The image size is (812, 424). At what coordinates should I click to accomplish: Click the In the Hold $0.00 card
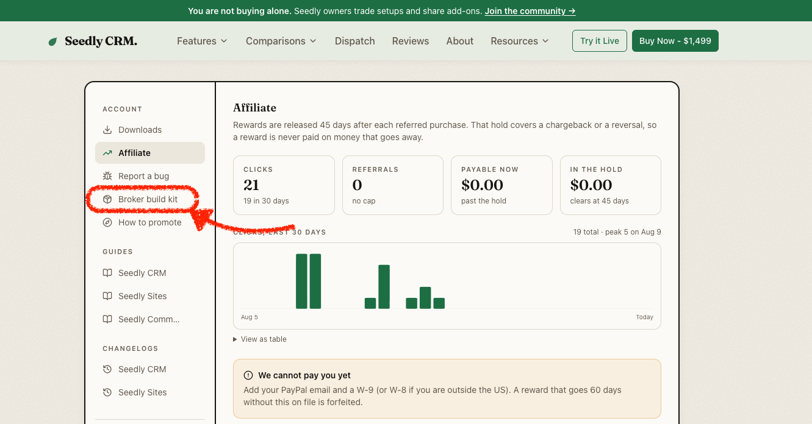[611, 185]
